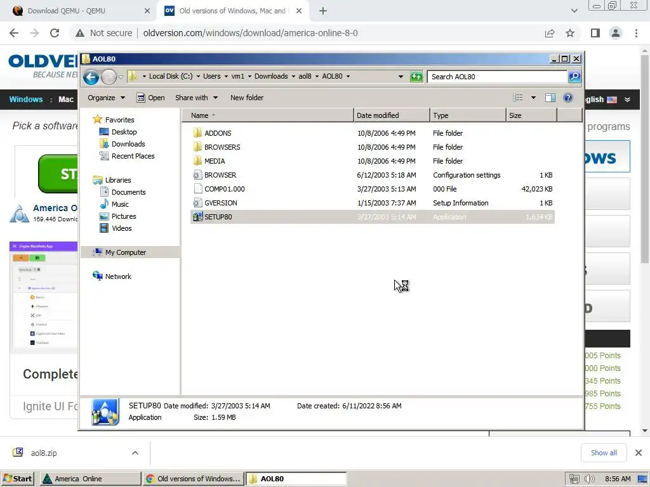Select Network in navigation pane
This screenshot has width=650, height=487.
117,276
